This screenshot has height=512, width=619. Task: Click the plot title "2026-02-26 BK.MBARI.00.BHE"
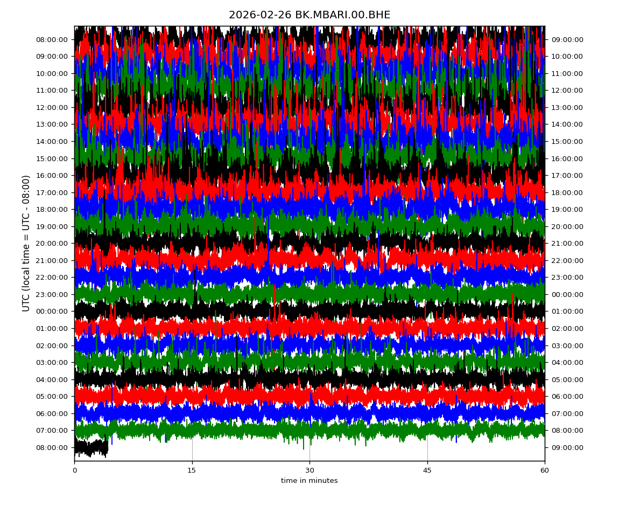[309, 15]
